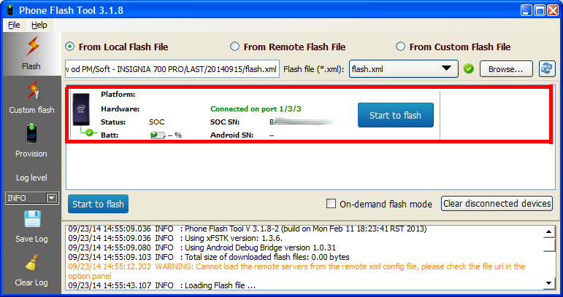This screenshot has width=563, height=297.
Task: Minimize the Phone Flash Tool window
Action: pos(526,10)
